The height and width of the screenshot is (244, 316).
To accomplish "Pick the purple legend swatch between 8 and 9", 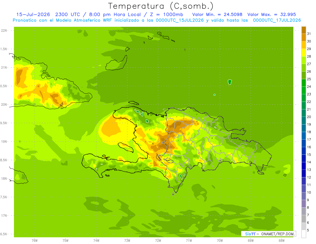I will click(304, 204).
